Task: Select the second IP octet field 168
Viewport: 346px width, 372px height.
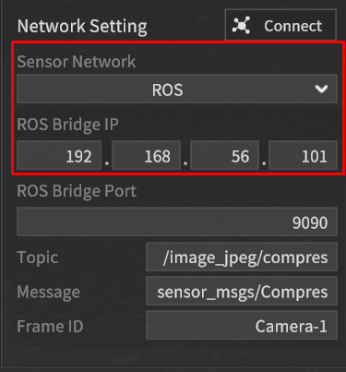Action: click(x=146, y=155)
